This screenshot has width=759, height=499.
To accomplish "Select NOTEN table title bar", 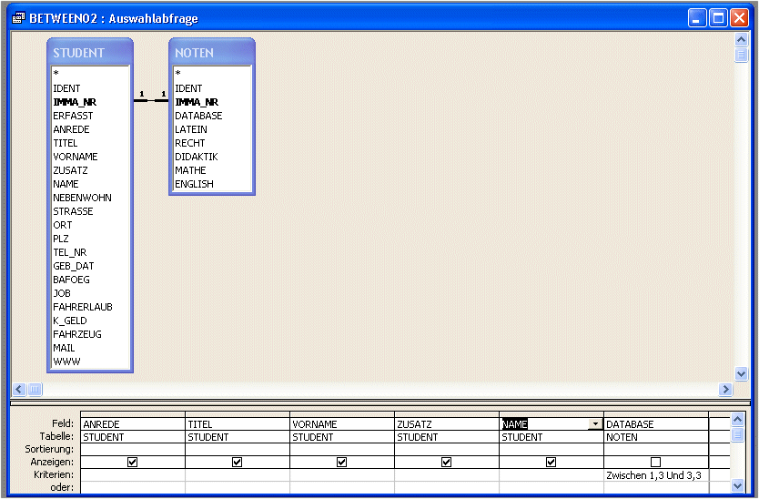I will coord(212,52).
